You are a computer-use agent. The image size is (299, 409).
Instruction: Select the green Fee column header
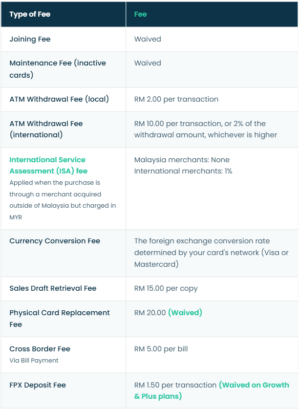[x=140, y=14]
